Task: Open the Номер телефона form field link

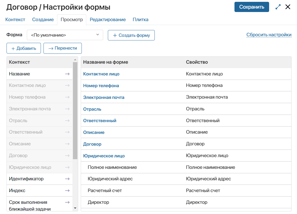Action: tap(101, 86)
